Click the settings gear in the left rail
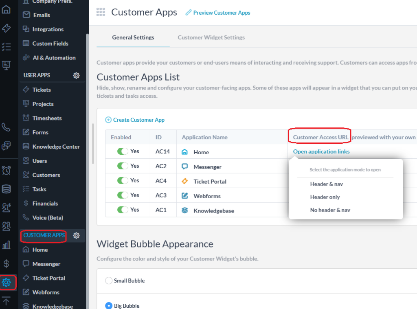Screen dimensions: 417x309 tap(7, 282)
